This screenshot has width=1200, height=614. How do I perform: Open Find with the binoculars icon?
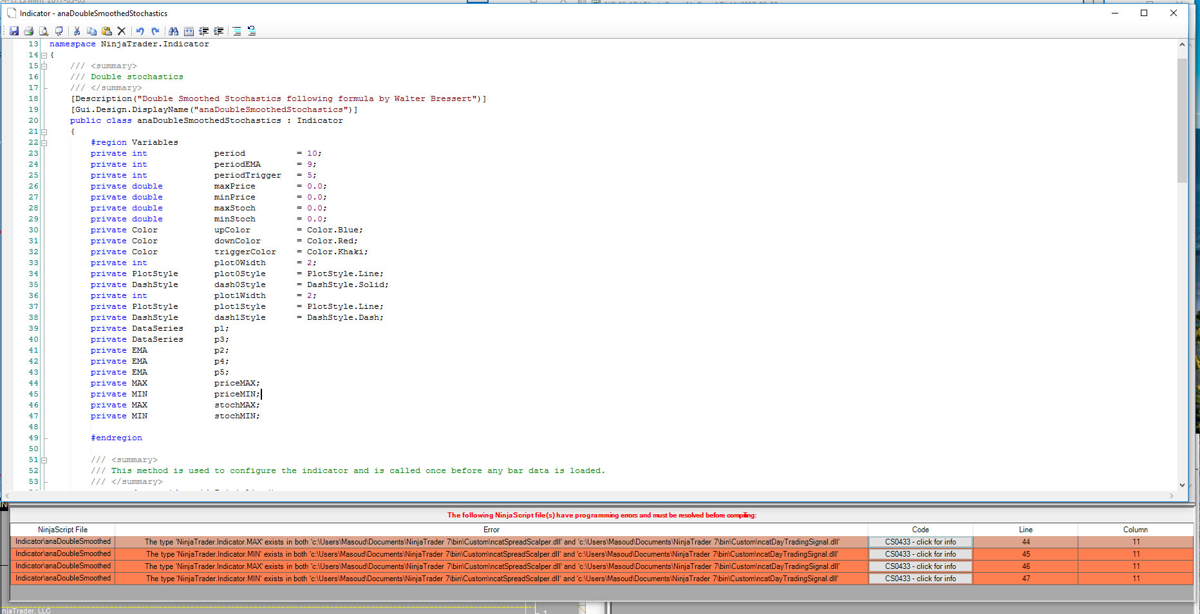point(173,31)
